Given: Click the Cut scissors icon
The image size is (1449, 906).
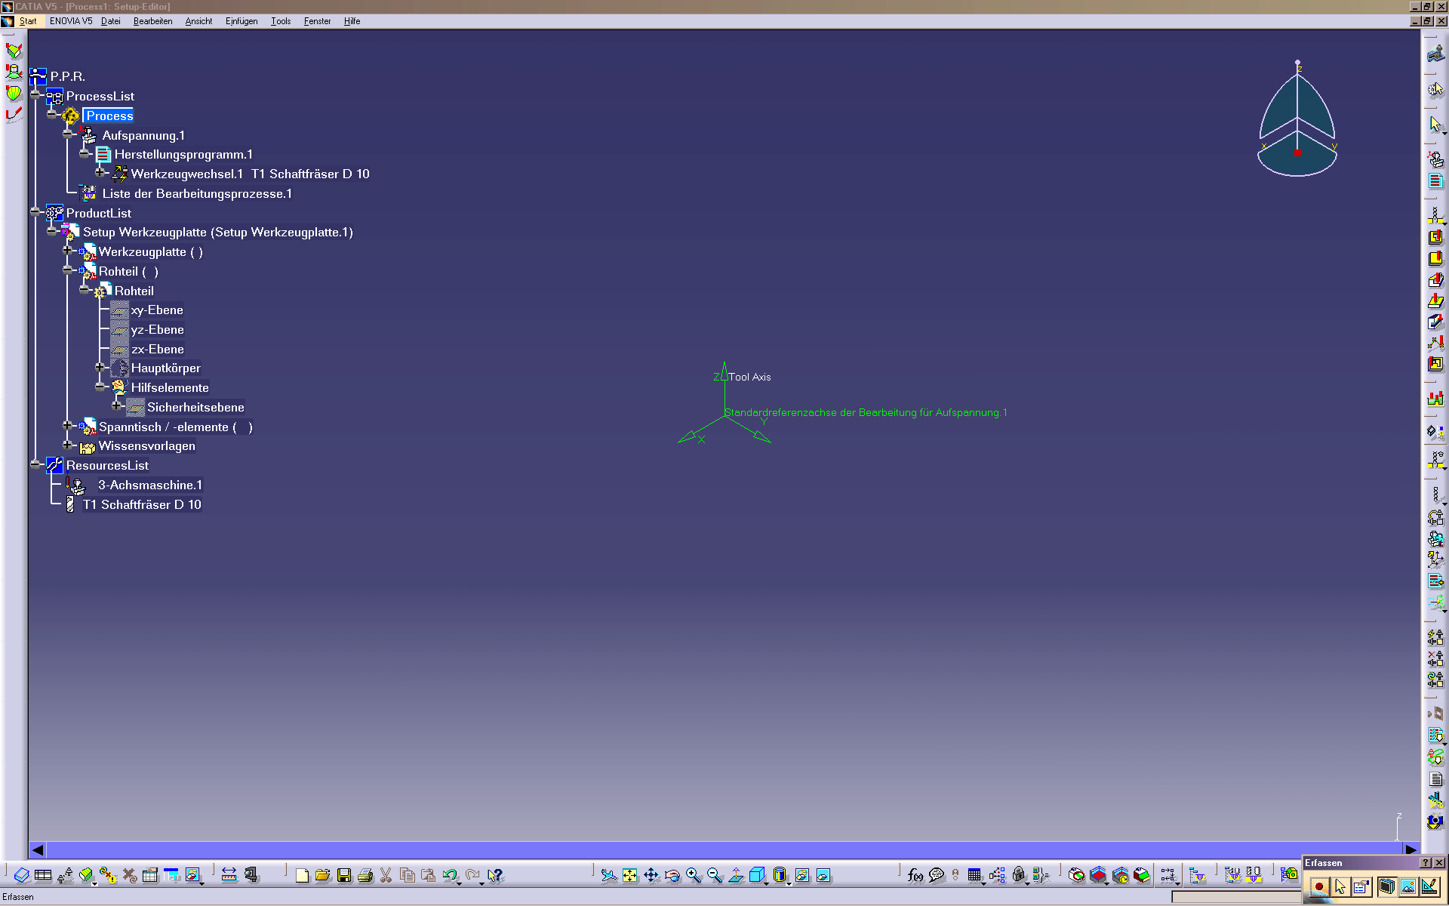Looking at the screenshot, I should pos(386,875).
